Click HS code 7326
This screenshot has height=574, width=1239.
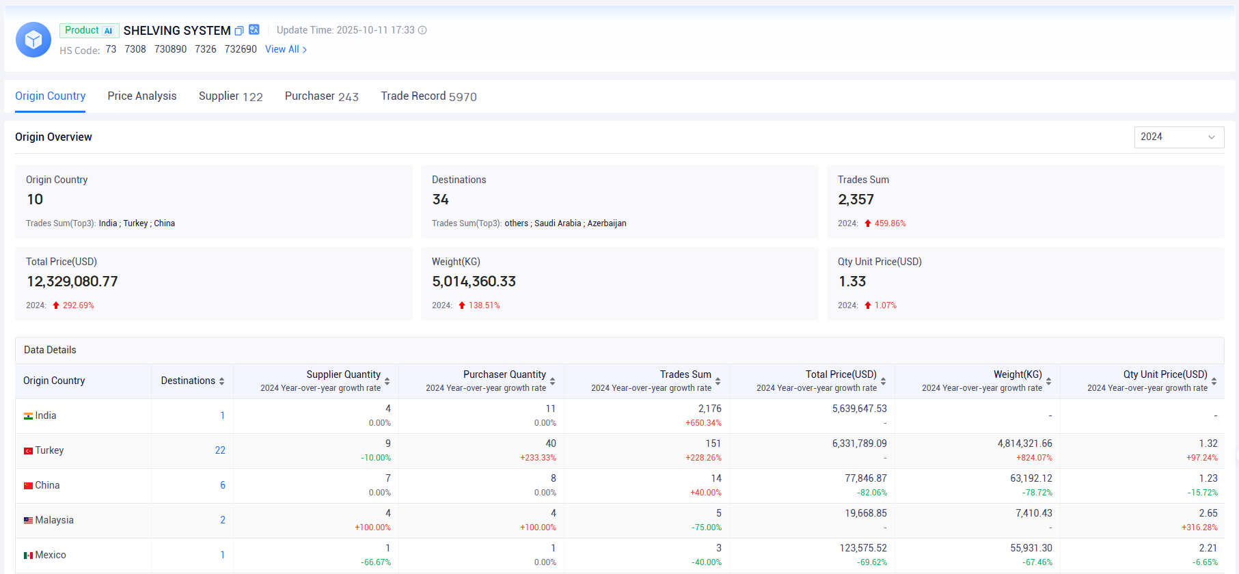206,49
